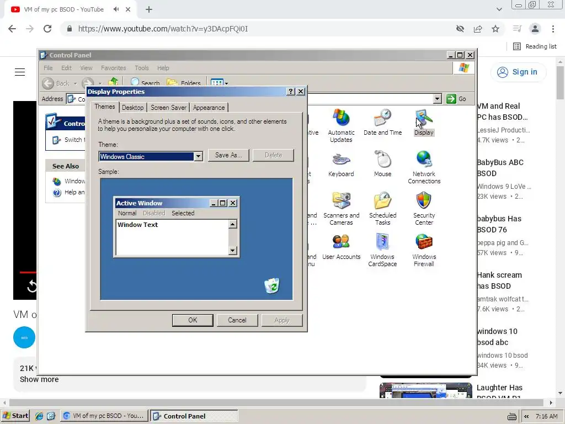
Task: Click Cancel in Display Properties
Action: coord(237,320)
